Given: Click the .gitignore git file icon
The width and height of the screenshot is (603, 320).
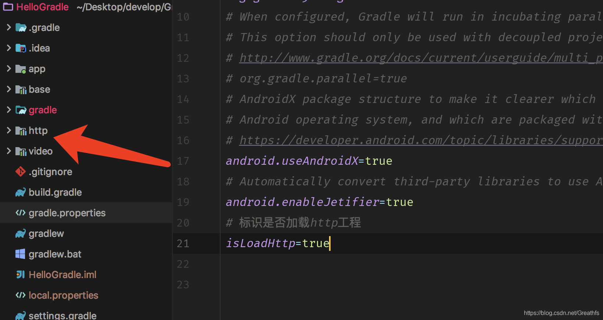Looking at the screenshot, I should point(21,171).
